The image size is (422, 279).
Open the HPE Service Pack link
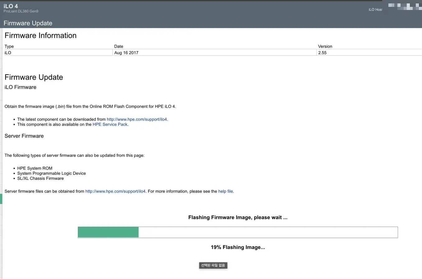[x=110, y=124]
